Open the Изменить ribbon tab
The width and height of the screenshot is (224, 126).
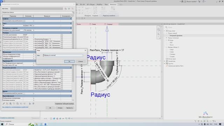point(113,5)
